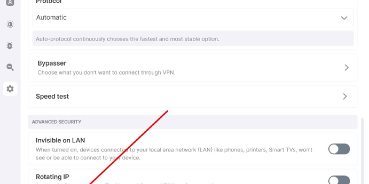Expand the Protocol dropdown chevron arrow
Screen dimensions: 369x184
pyautogui.click(x=344, y=18)
